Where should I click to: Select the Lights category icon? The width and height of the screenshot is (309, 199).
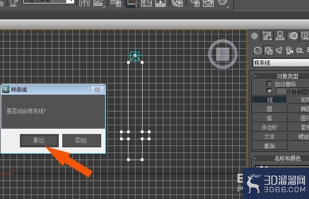tap(279, 50)
